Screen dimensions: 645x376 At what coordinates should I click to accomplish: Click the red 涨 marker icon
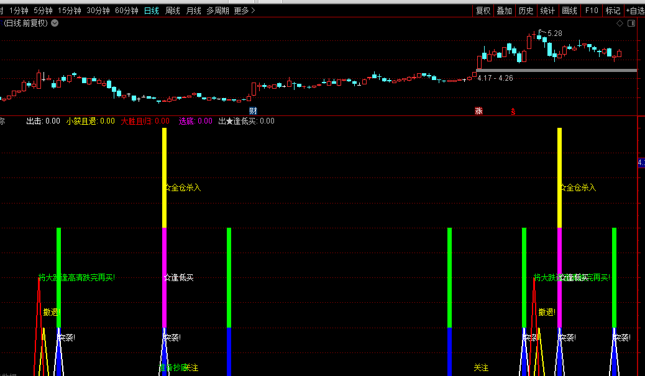478,111
